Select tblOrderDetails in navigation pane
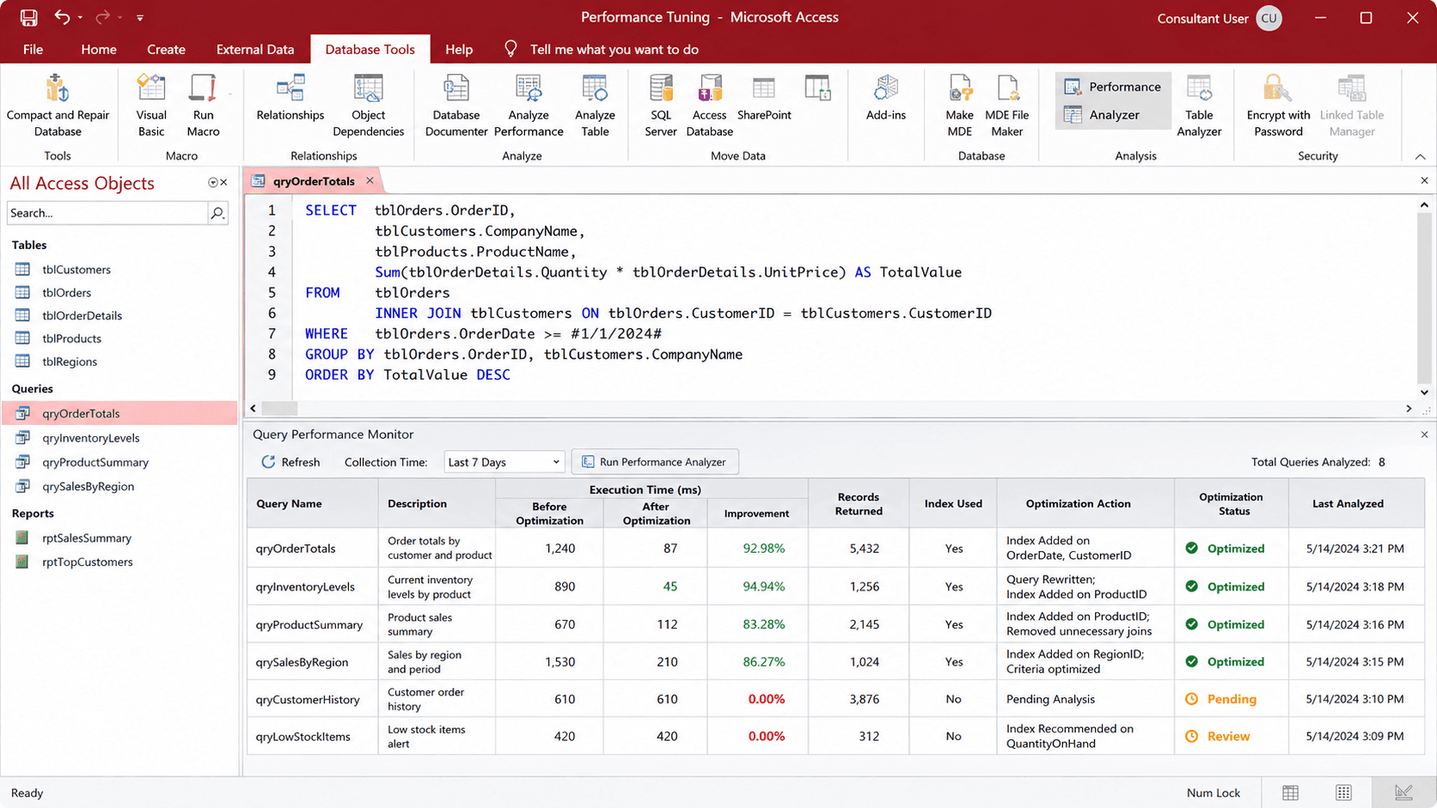The width and height of the screenshot is (1437, 808). tap(83, 316)
